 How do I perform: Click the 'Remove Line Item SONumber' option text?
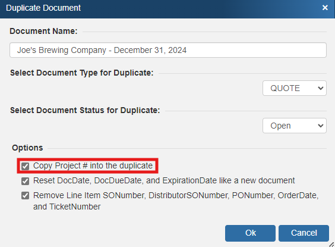[x=176, y=201]
